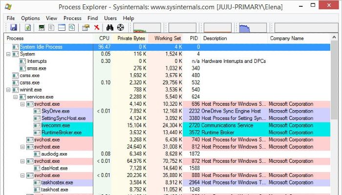Toggle the process tree view icon
This screenshot has width=342, height=195.
[51, 28]
